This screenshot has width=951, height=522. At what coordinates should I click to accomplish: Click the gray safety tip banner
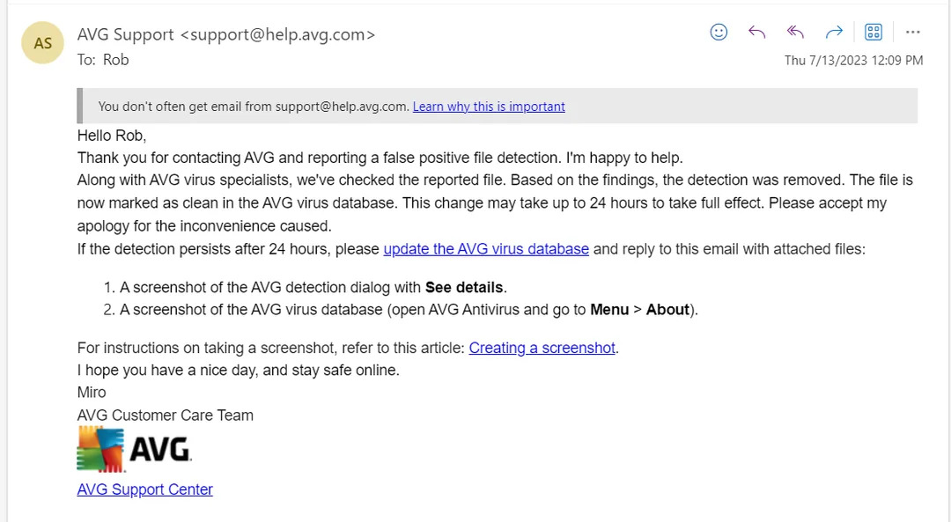(x=498, y=107)
